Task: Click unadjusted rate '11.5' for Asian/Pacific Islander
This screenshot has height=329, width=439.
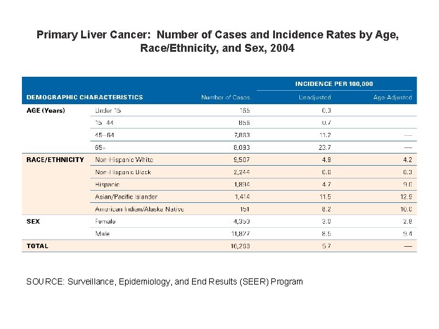Action: (325, 197)
